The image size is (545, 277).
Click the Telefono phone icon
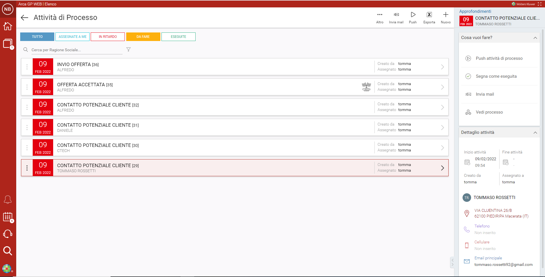(467, 229)
